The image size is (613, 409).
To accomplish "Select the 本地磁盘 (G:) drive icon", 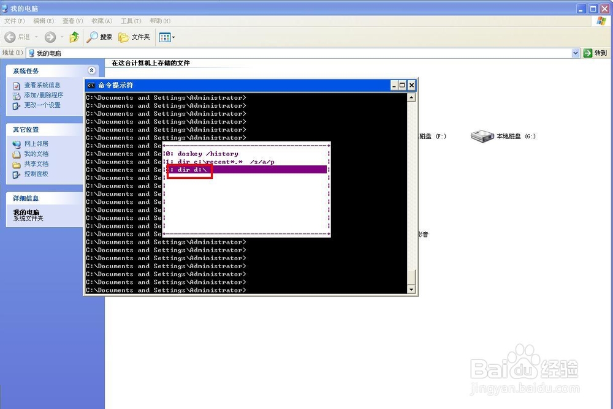I will [482, 137].
